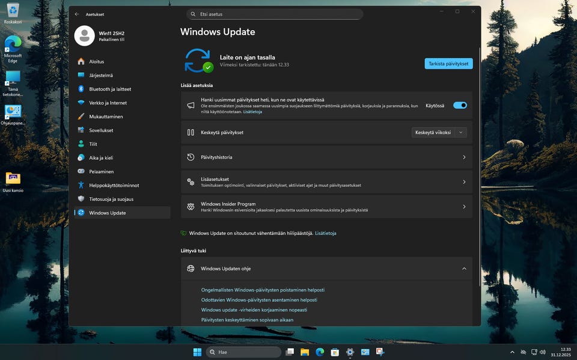Click the back arrow in Asetukset header
Viewport: 577px width, 360px height.
[76, 14]
